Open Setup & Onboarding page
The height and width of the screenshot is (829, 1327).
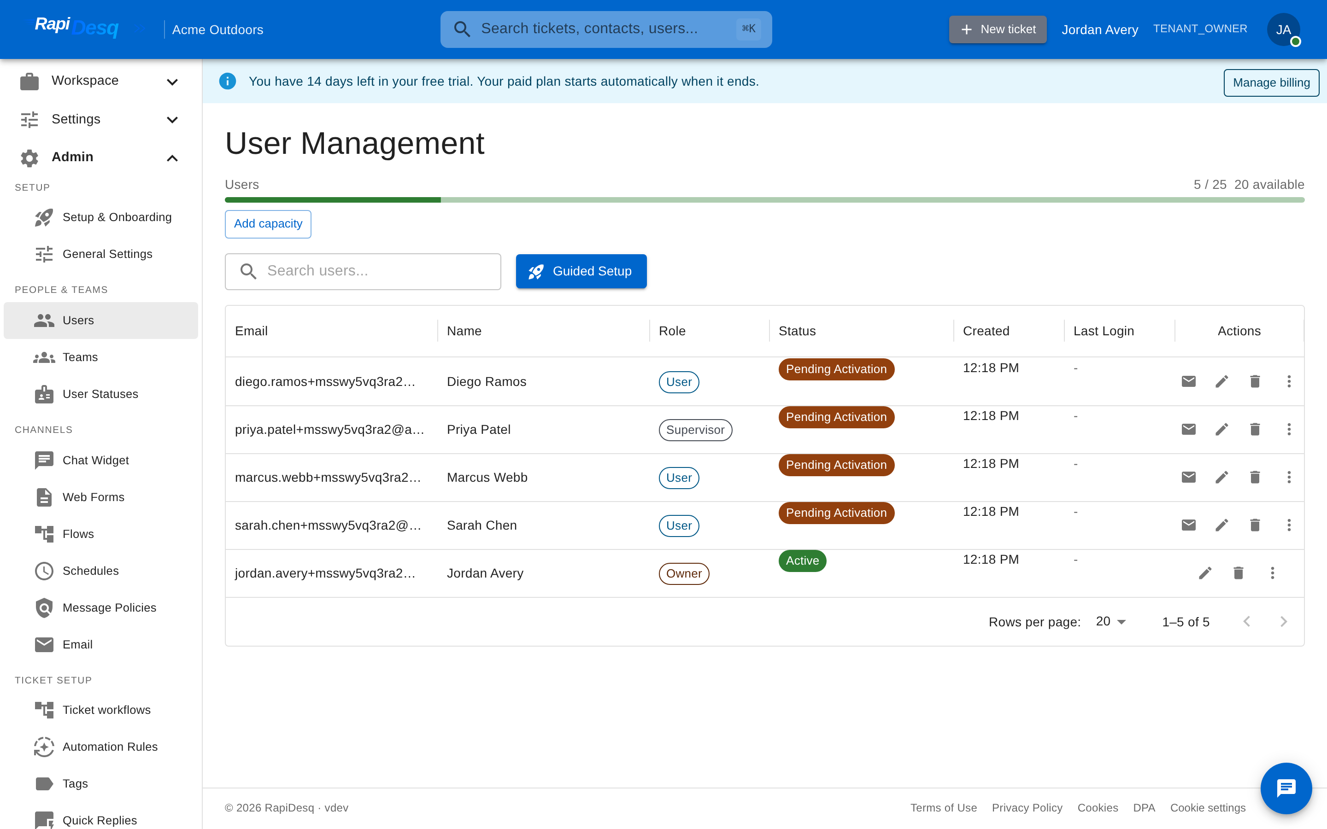click(x=101, y=217)
